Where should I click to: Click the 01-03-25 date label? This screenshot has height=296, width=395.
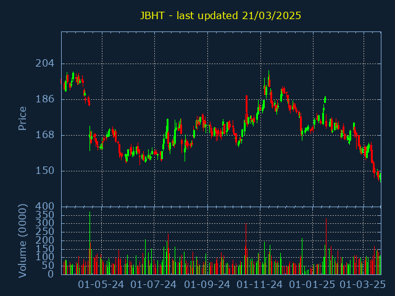pos(363,285)
